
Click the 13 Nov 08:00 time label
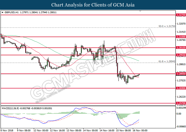pyautogui.click(x=74, y=130)
